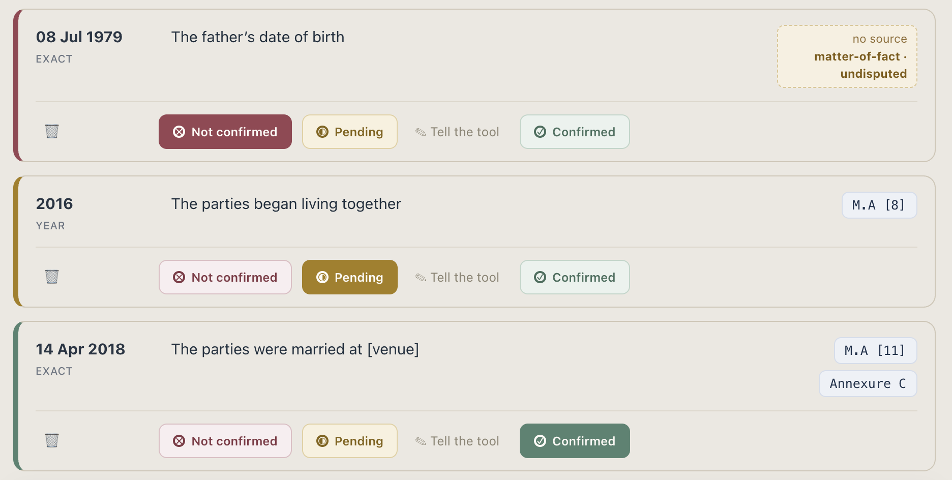Click trash icon for 2016 living together entry
952x480 pixels.
coord(52,277)
